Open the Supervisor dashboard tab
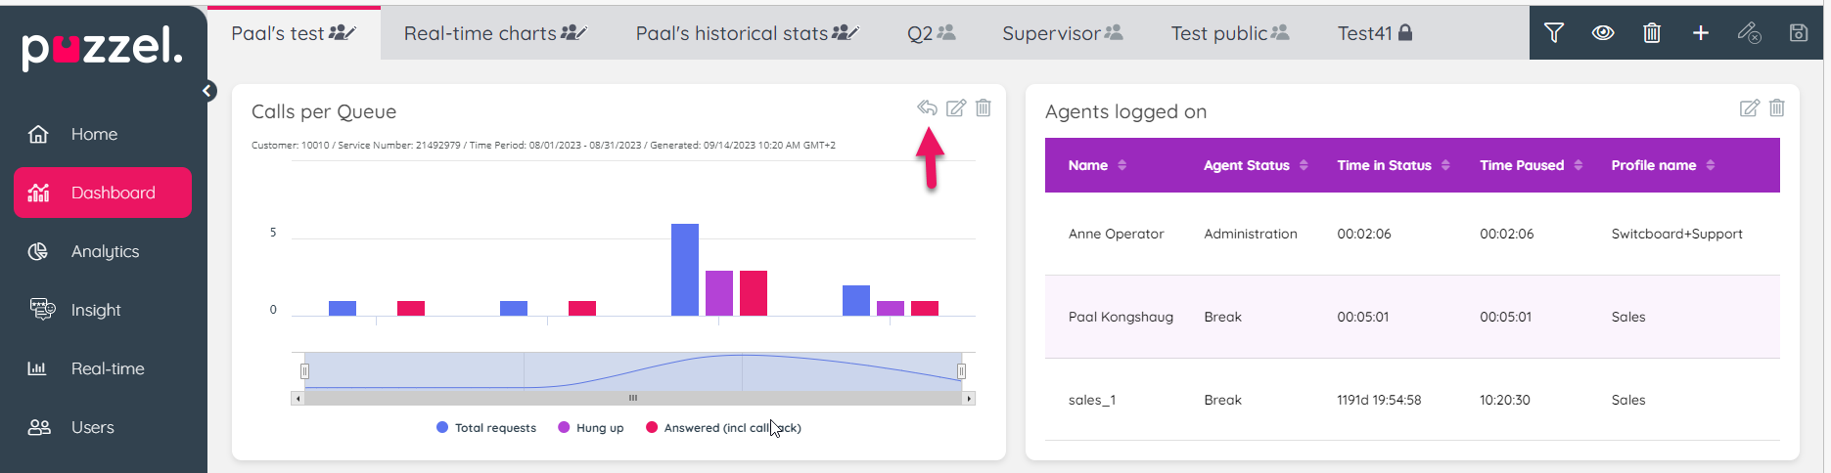 (1062, 33)
